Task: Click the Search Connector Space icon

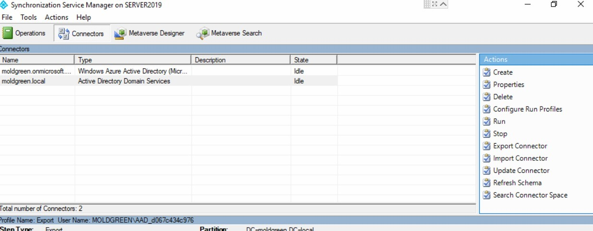Action: point(486,195)
